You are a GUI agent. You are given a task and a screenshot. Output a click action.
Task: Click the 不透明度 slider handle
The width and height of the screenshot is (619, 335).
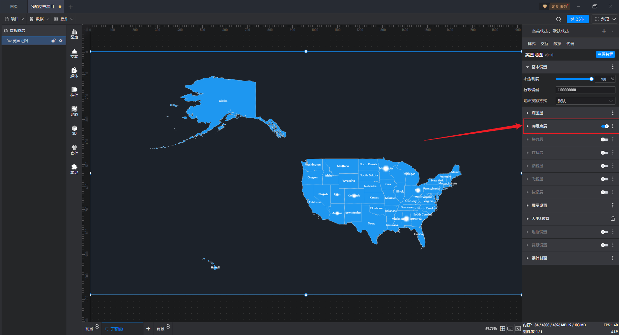591,79
